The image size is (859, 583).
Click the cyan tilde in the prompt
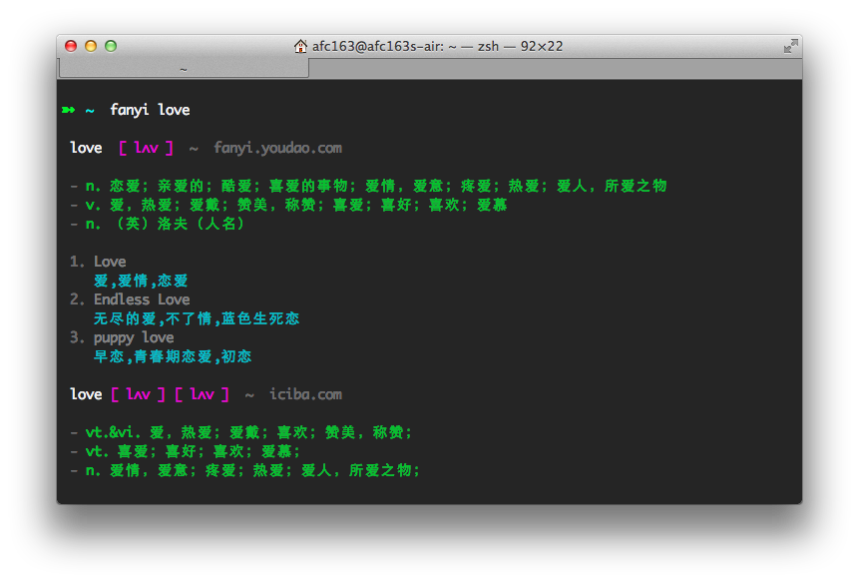pyautogui.click(x=90, y=110)
